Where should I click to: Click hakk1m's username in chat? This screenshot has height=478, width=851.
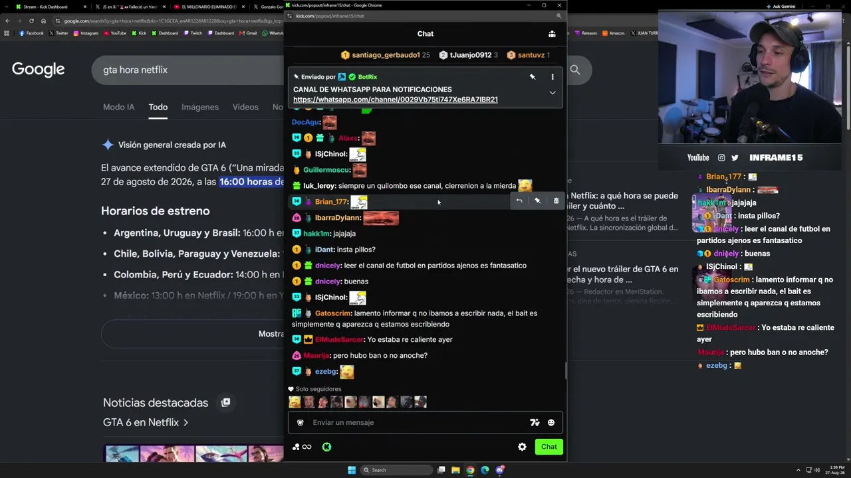[316, 234]
